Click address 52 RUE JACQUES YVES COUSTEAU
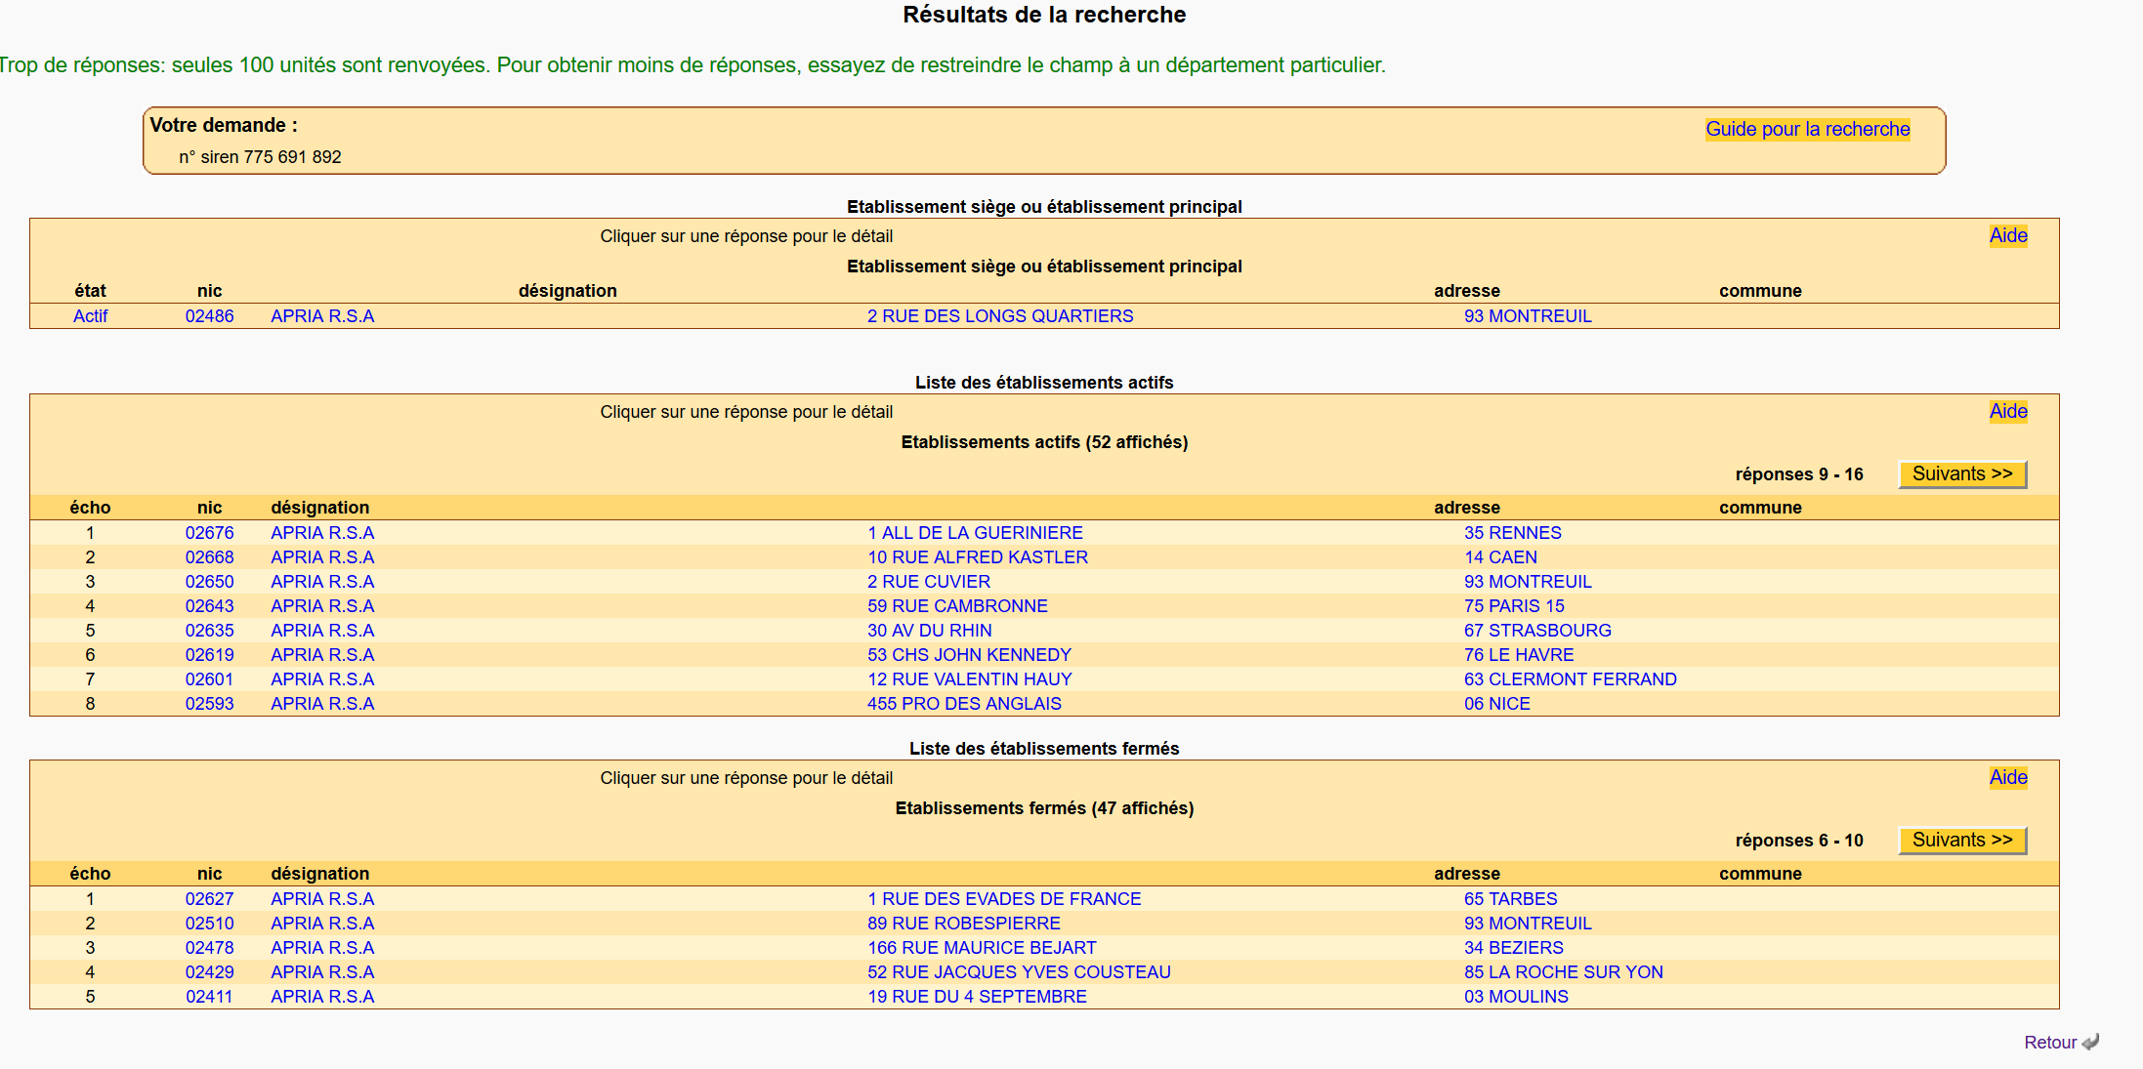The width and height of the screenshot is (2143, 1069). coord(1019,971)
